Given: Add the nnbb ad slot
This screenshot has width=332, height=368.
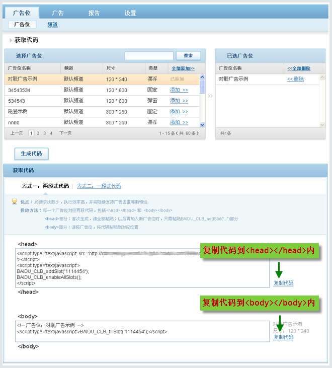Looking at the screenshot, I should click(179, 122).
